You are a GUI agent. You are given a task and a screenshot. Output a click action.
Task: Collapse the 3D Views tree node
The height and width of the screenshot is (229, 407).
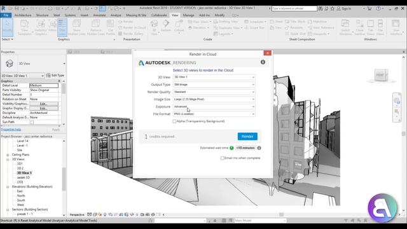(8, 160)
